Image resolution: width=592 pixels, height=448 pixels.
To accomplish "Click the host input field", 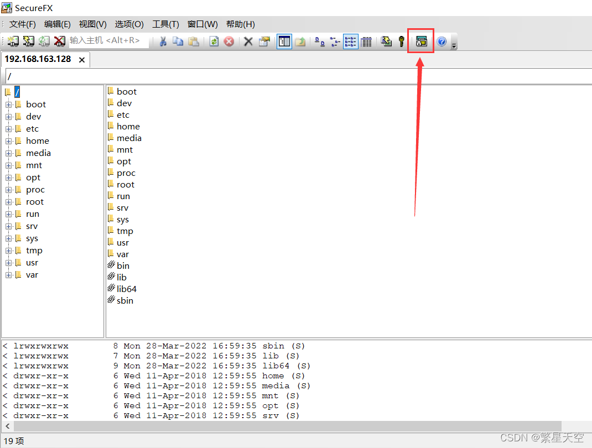I will (x=109, y=40).
